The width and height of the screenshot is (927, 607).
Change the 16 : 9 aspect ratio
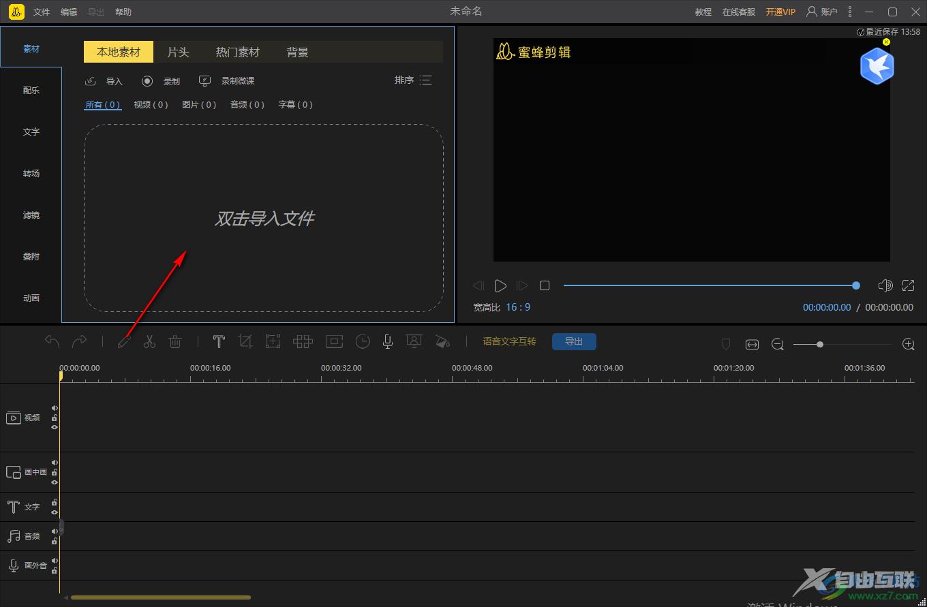coord(518,307)
